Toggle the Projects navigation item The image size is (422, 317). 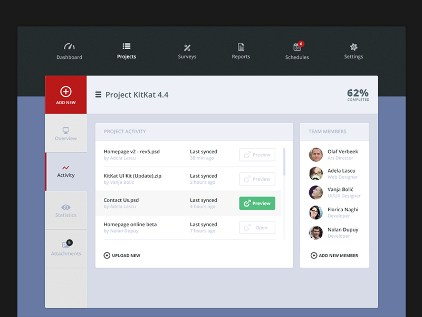(x=127, y=51)
